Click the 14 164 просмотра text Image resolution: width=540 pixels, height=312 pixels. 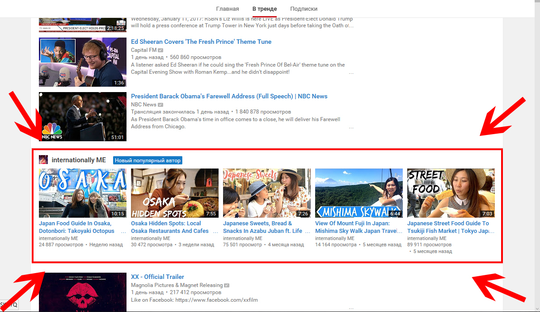click(336, 245)
